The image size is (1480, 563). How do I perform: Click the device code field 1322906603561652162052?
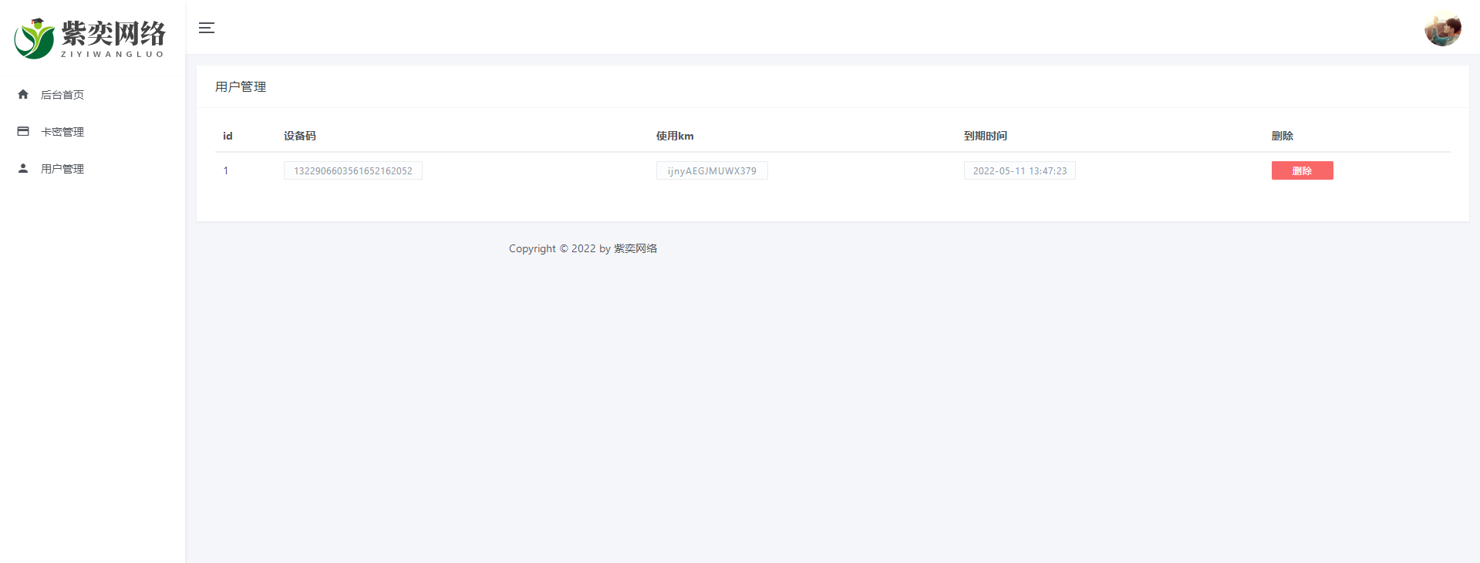click(352, 171)
